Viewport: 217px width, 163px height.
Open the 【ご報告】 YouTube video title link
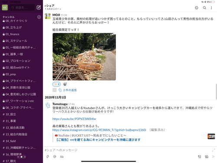98,140
